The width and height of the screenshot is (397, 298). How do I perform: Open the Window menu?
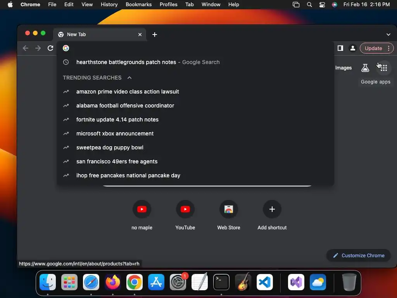tap(211, 5)
